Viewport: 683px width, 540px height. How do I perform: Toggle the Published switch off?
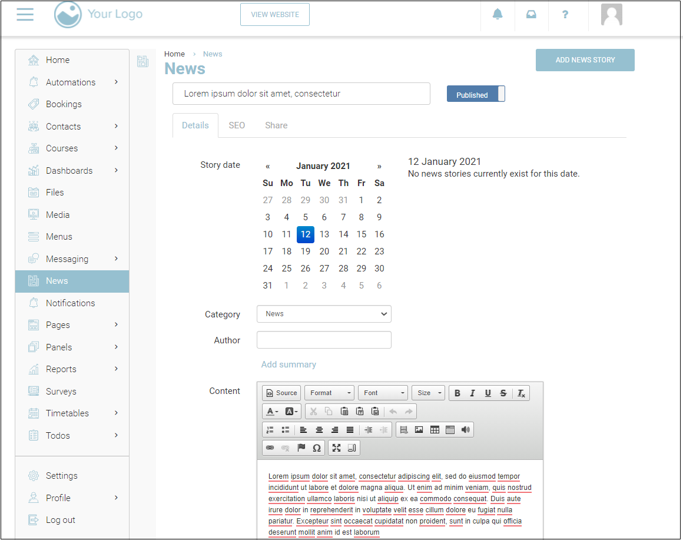(476, 94)
